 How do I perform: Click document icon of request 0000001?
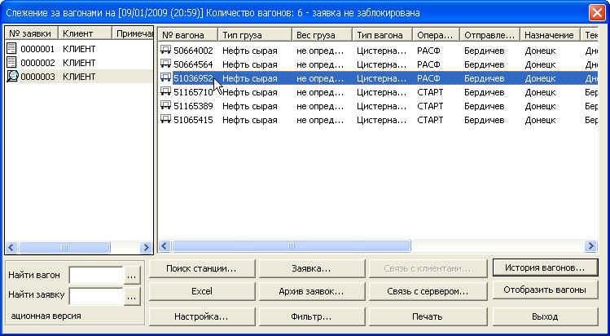point(12,49)
